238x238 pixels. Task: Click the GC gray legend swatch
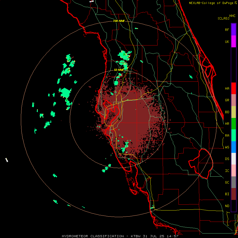point(234,182)
